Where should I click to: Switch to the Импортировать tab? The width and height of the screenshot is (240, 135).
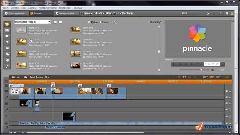click(x=16, y=13)
